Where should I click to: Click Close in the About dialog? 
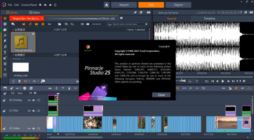161,95
